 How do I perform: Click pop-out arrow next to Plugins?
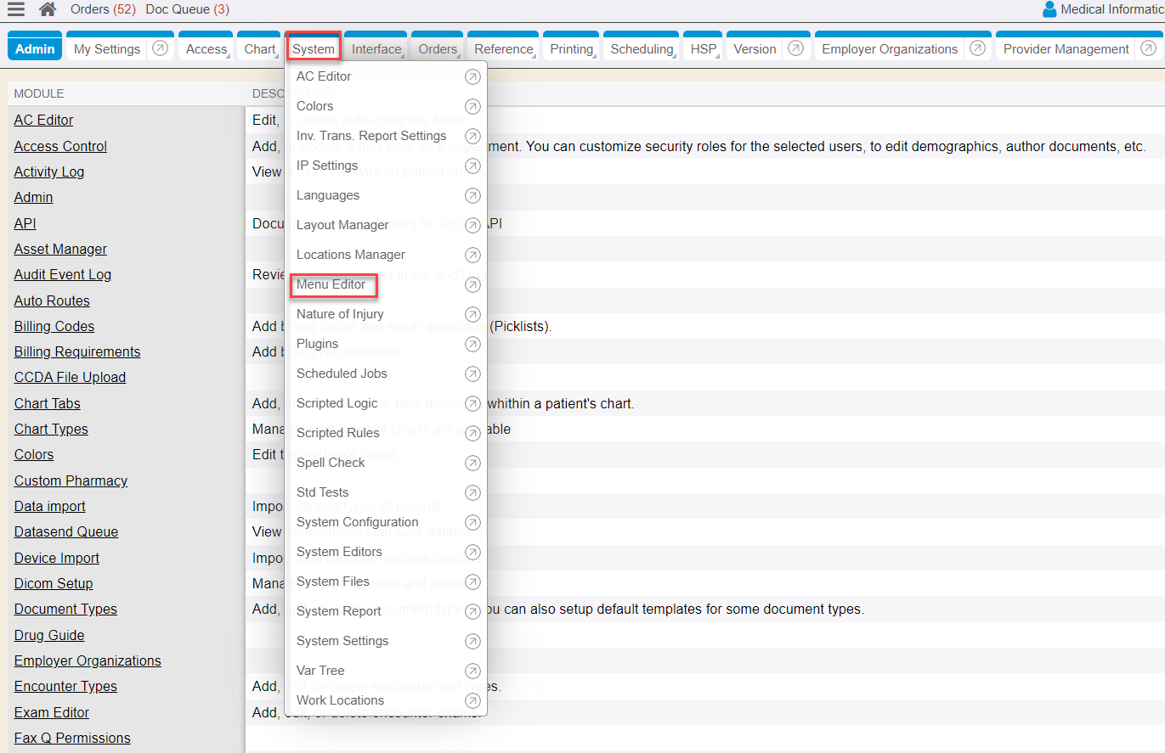pyautogui.click(x=472, y=344)
